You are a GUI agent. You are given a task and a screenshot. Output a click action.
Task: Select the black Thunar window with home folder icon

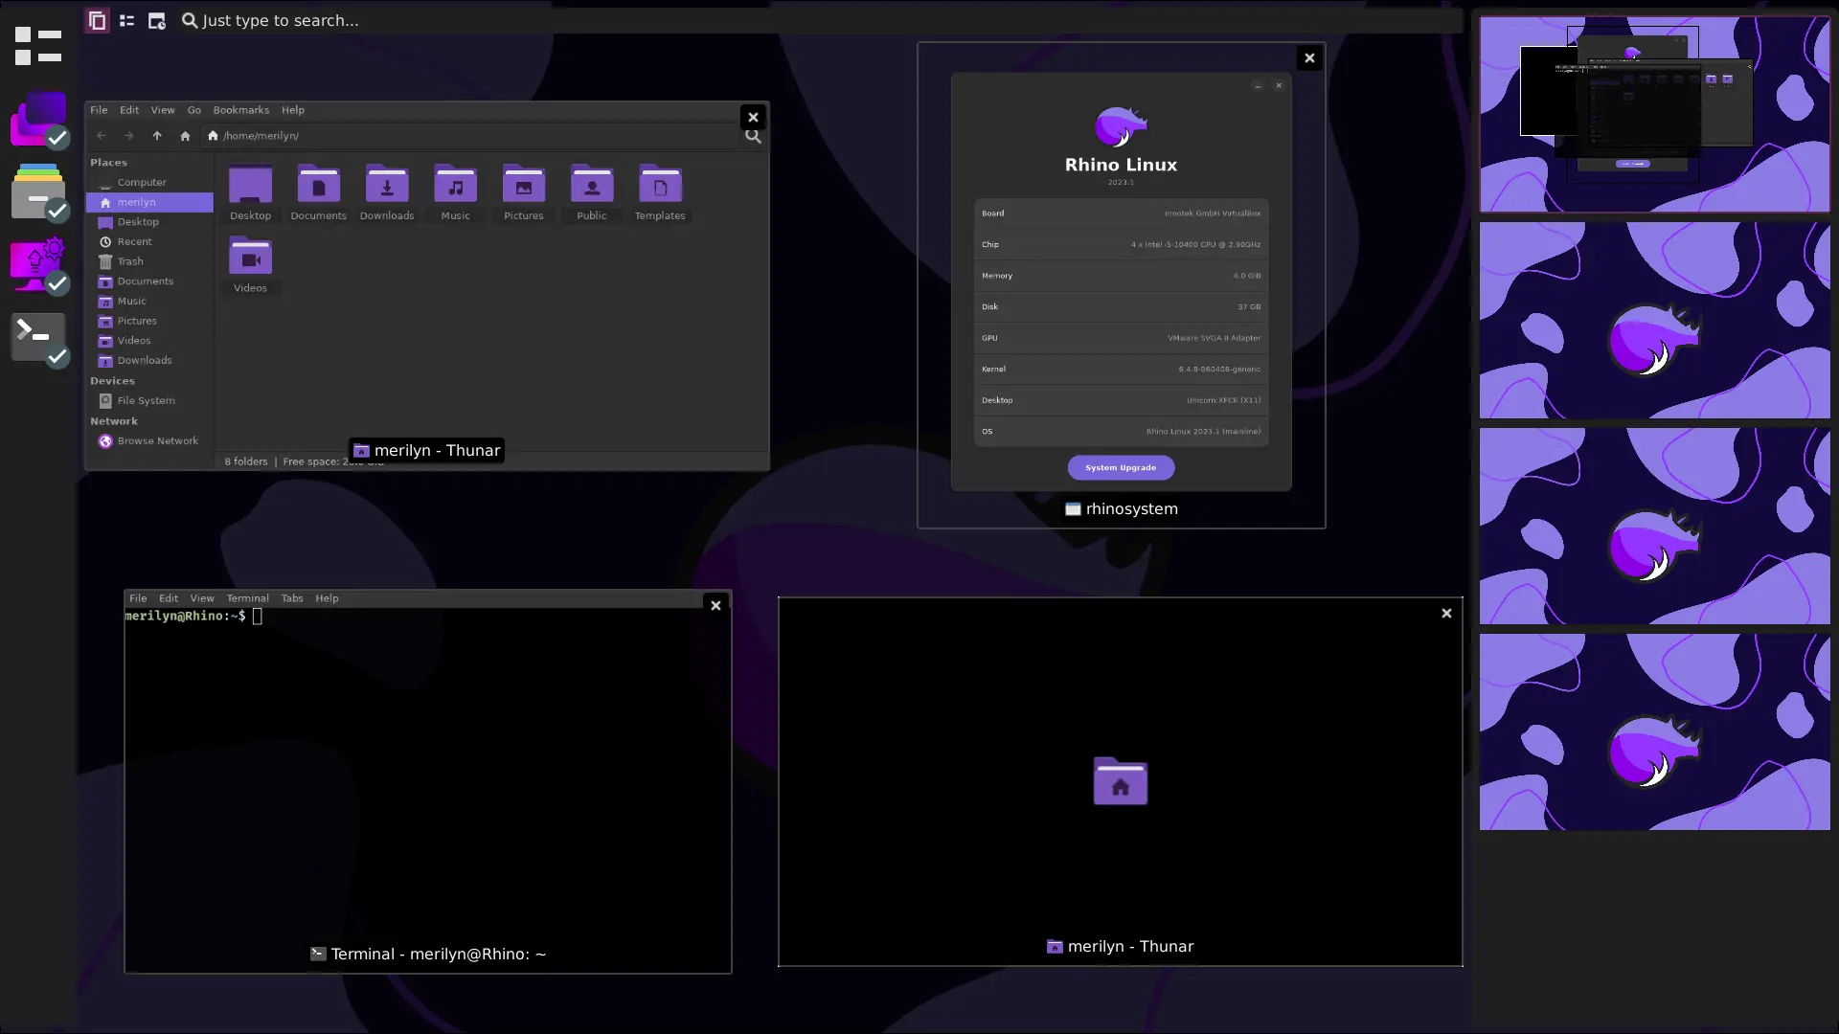pyautogui.click(x=1120, y=780)
